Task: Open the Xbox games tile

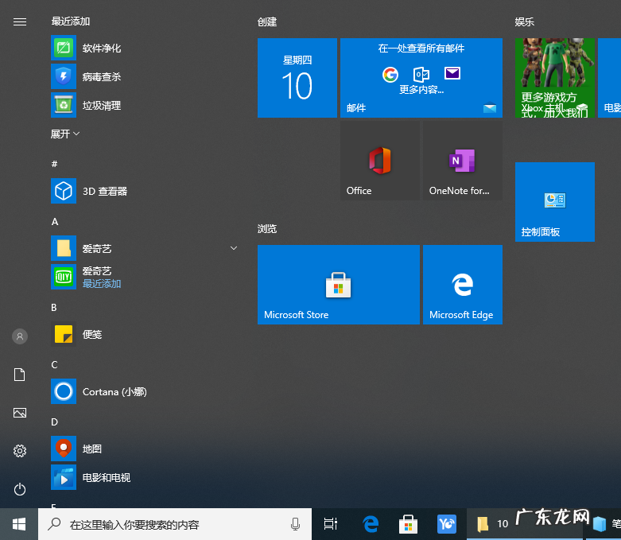Action: tap(554, 78)
